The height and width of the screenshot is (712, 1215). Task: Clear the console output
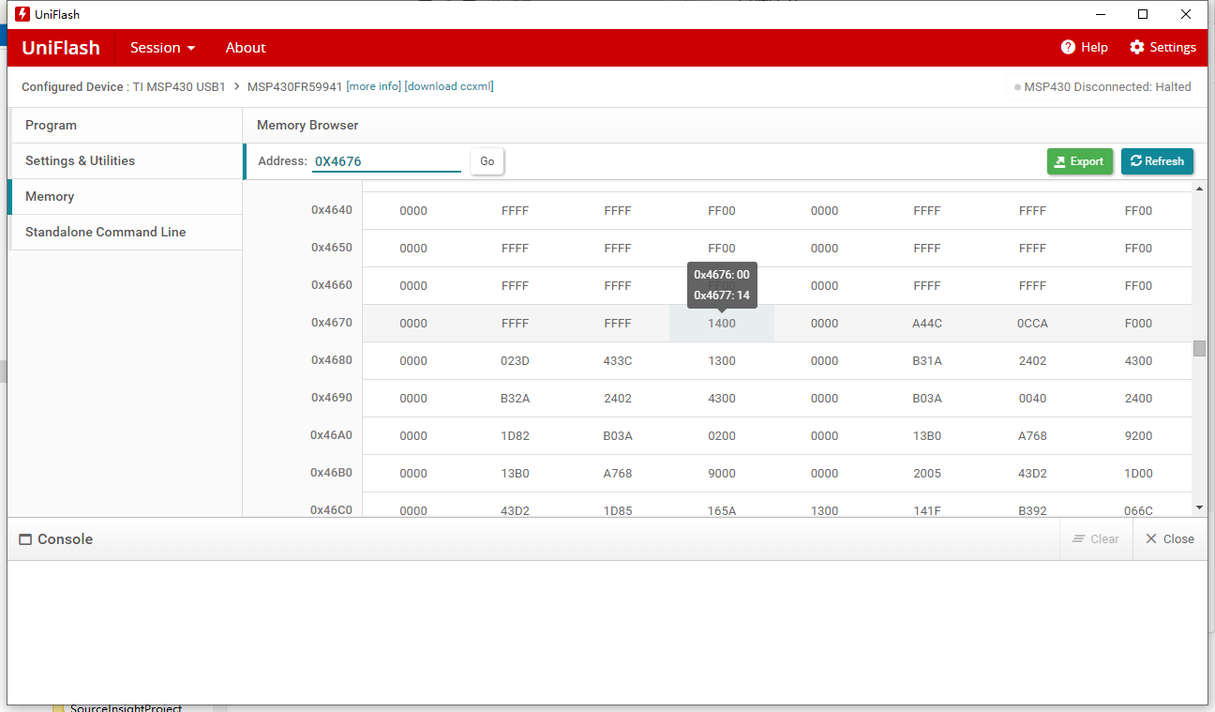tap(1096, 539)
